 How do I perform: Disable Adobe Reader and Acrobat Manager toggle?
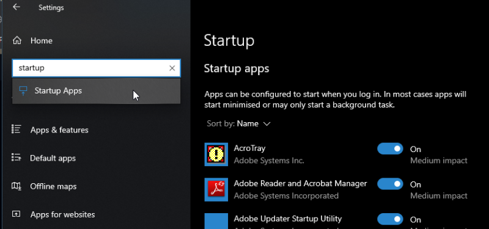[390, 184]
